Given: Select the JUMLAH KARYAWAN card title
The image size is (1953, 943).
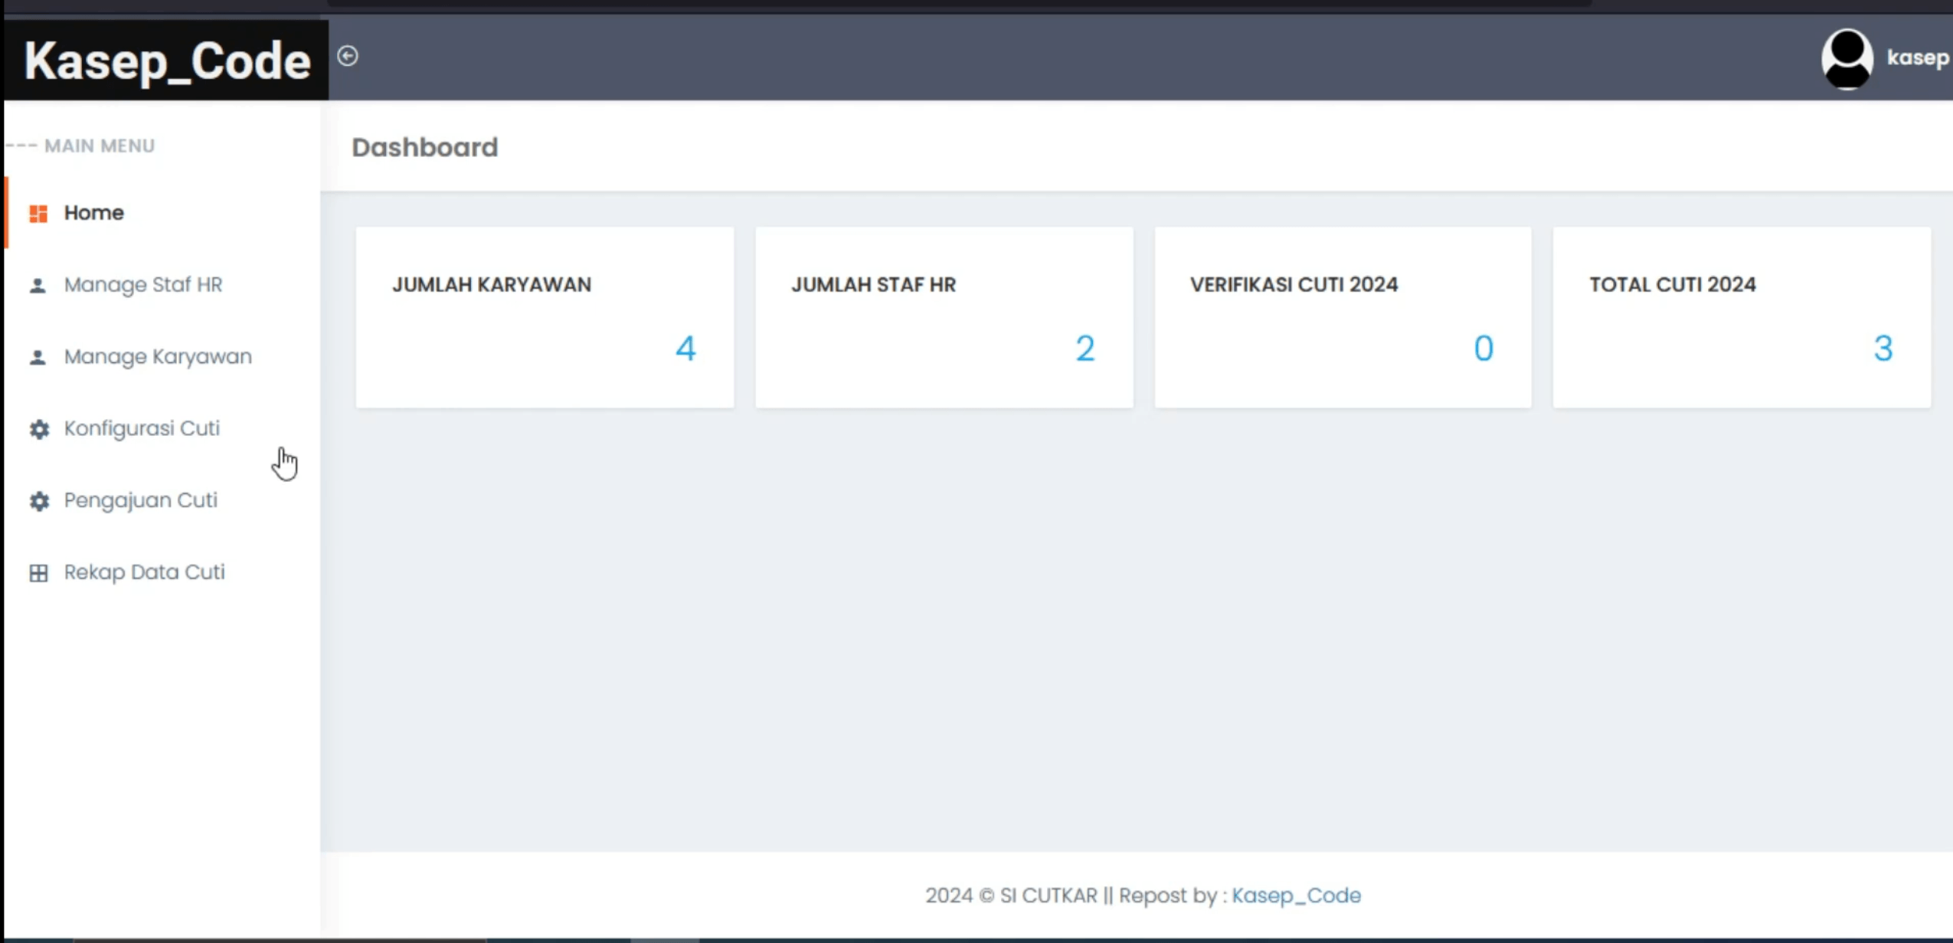Looking at the screenshot, I should [x=492, y=284].
